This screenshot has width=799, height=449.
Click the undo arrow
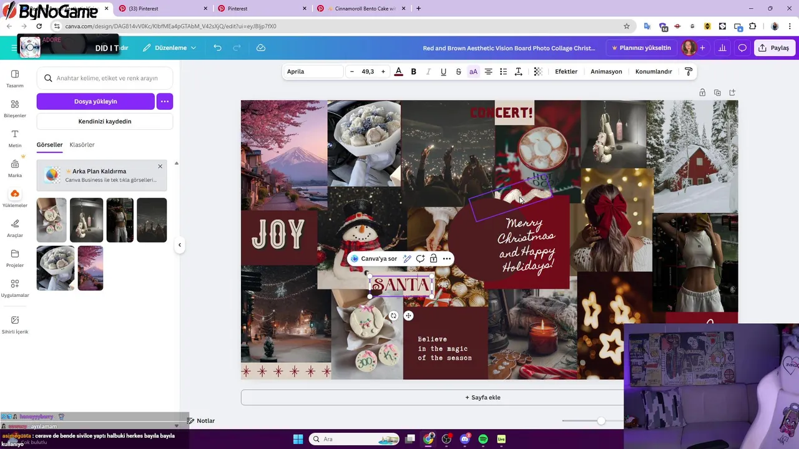pos(217,48)
